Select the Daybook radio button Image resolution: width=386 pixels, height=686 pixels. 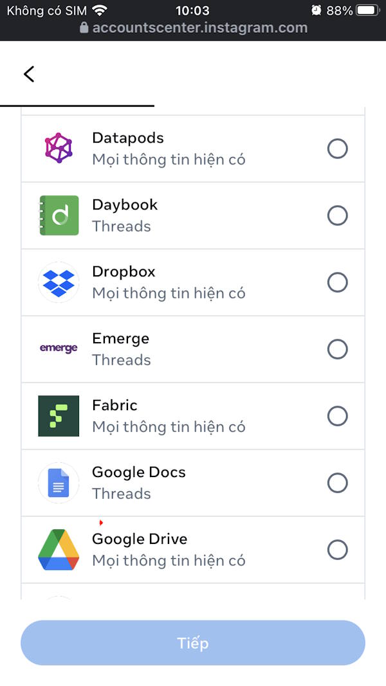click(337, 215)
